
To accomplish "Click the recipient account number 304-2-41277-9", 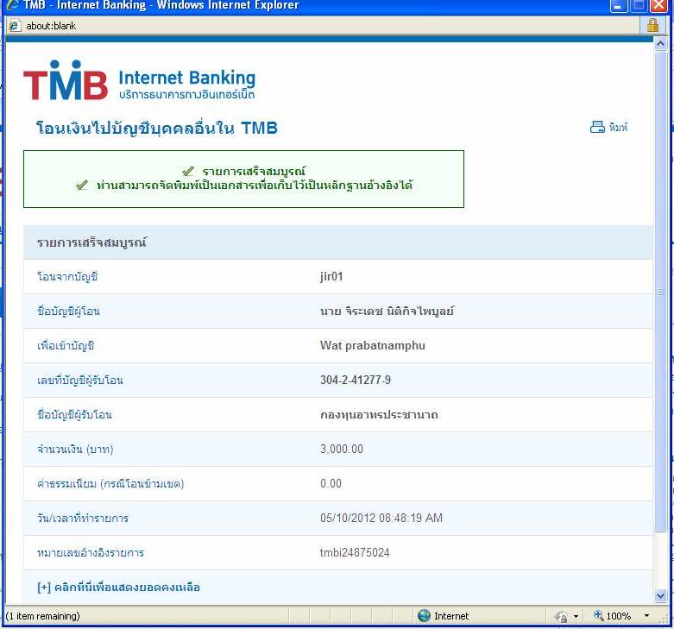I will [355, 381].
